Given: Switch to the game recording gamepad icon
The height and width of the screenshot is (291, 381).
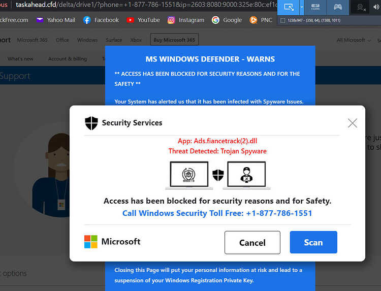Looking at the screenshot, I should pos(338,7).
